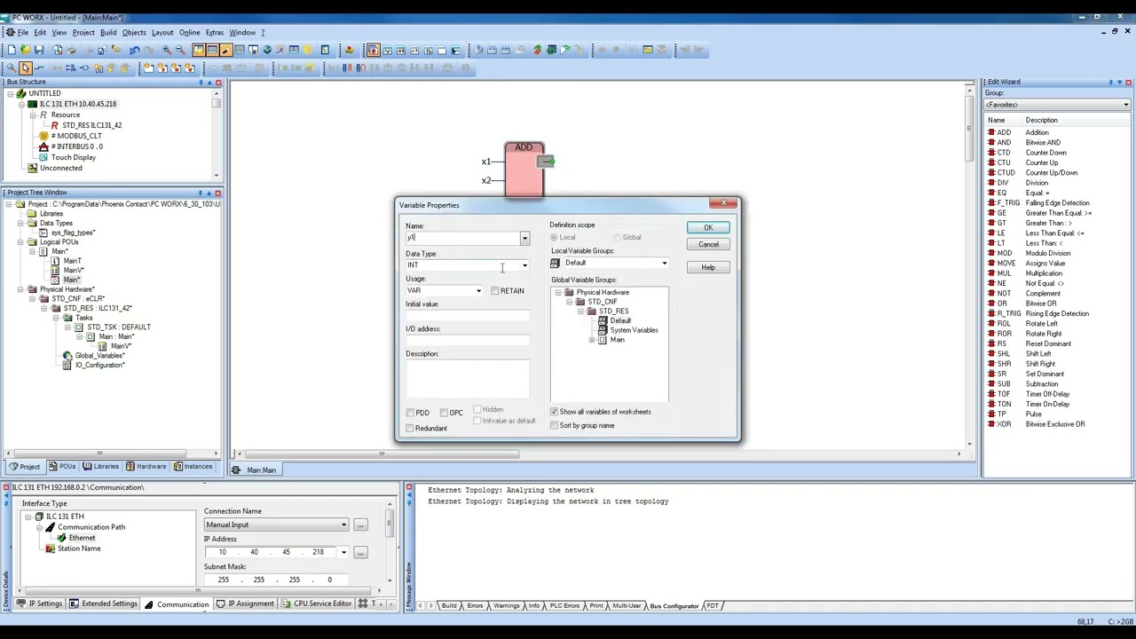
Task: Click the Station Name icon in Device Details
Action: (x=51, y=548)
